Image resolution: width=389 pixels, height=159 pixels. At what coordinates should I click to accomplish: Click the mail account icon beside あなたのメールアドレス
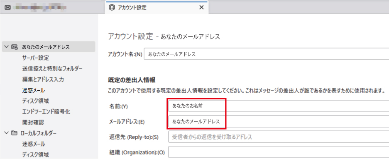15,47
